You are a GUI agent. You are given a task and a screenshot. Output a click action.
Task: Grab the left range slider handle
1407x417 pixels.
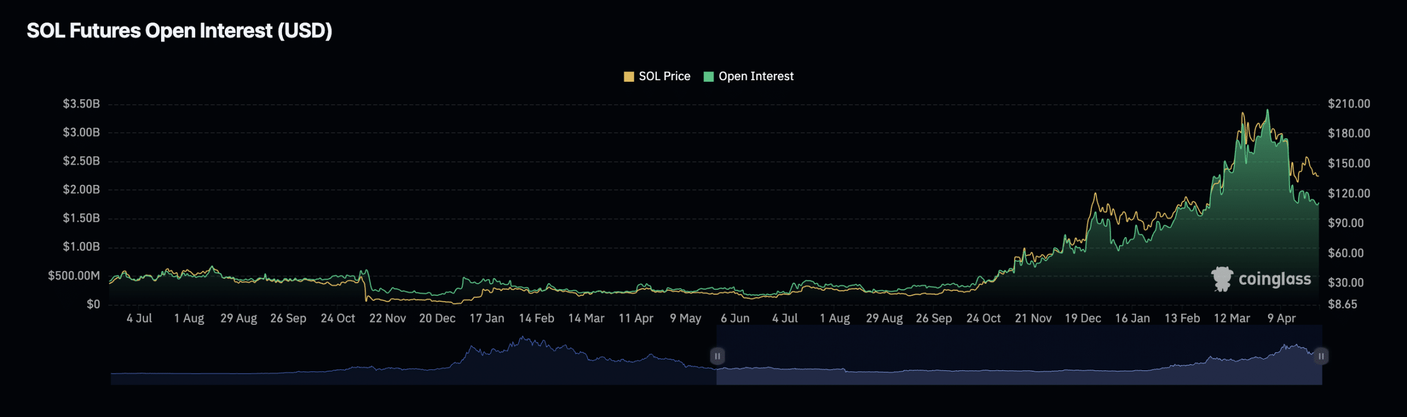717,356
